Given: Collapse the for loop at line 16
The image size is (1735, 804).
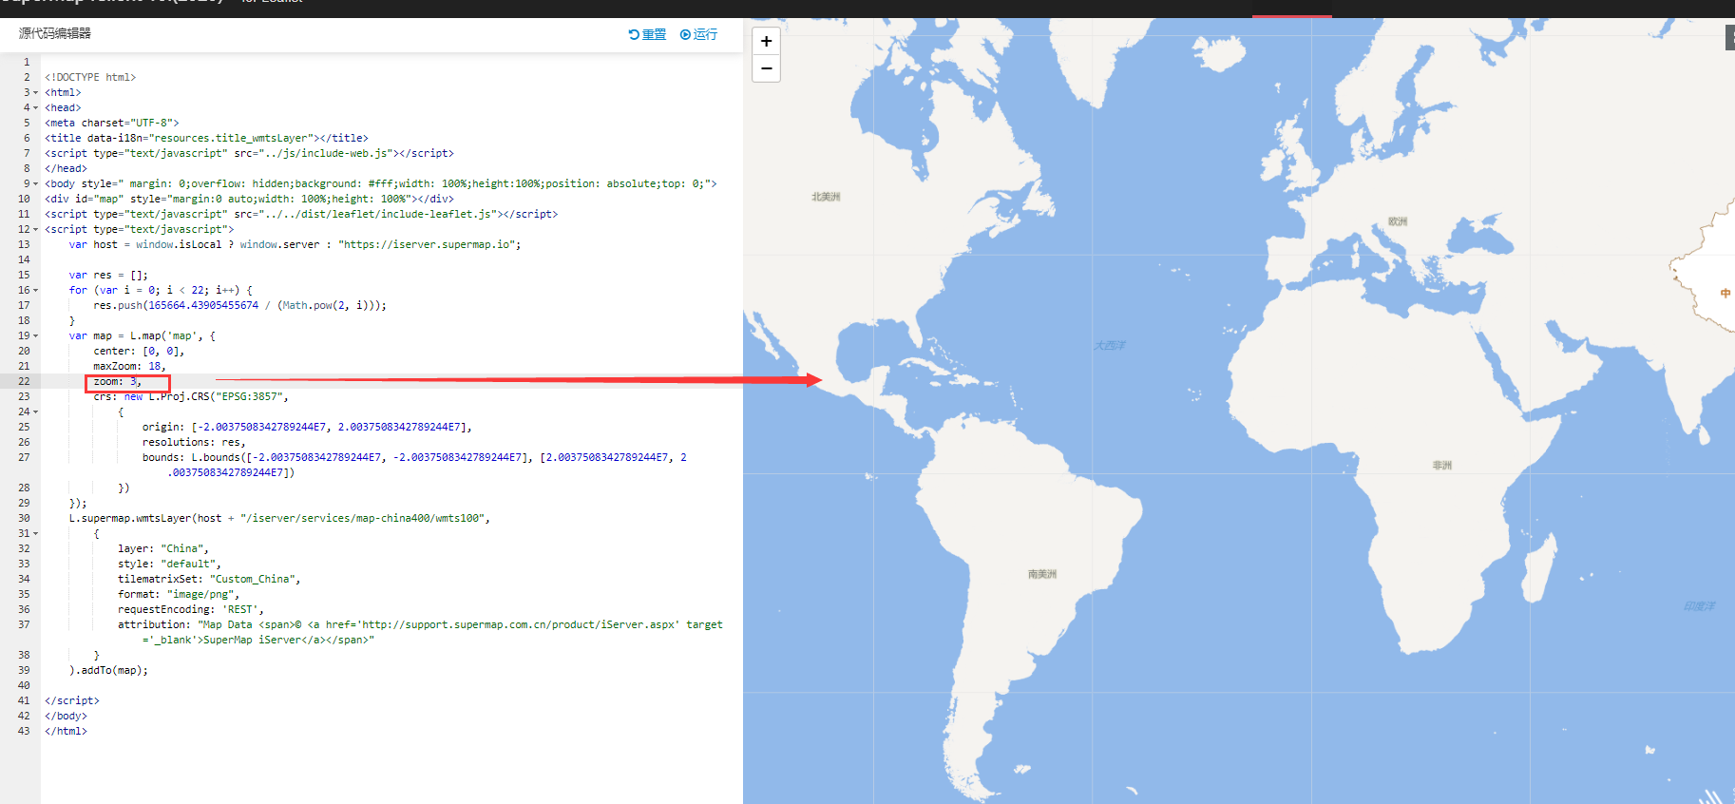Looking at the screenshot, I should click(x=36, y=290).
